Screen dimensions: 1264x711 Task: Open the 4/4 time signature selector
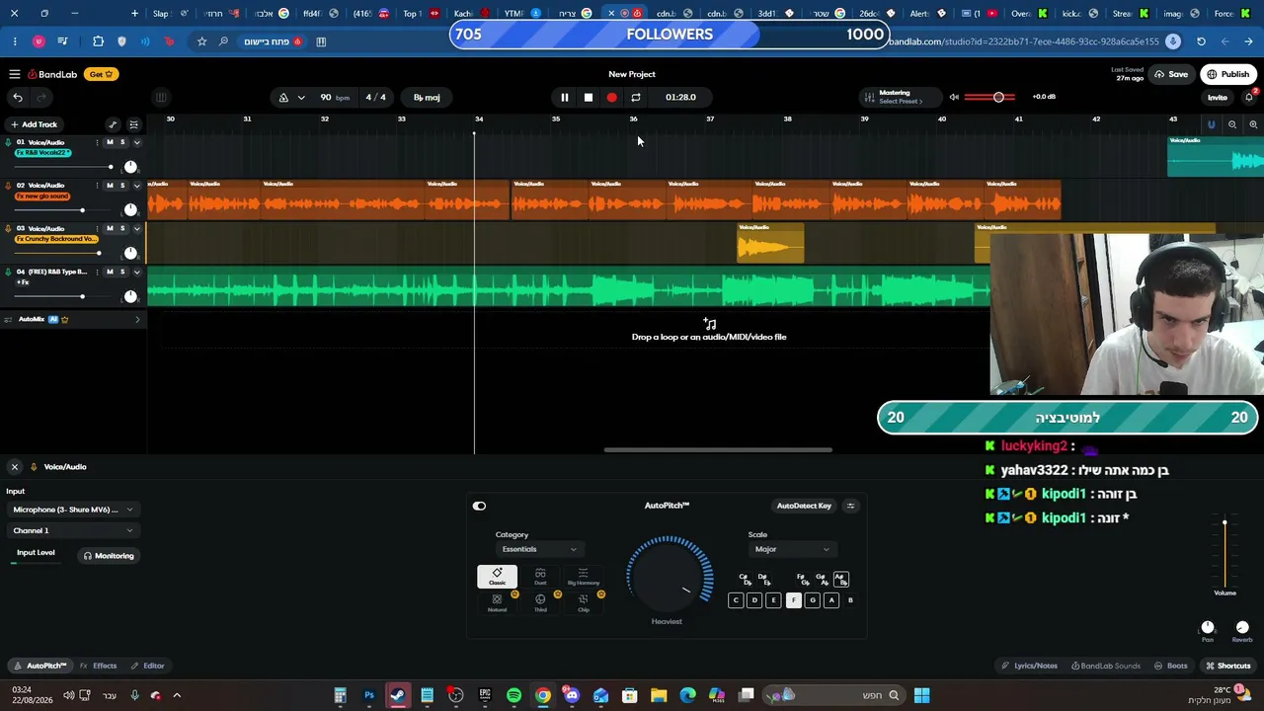(x=376, y=98)
